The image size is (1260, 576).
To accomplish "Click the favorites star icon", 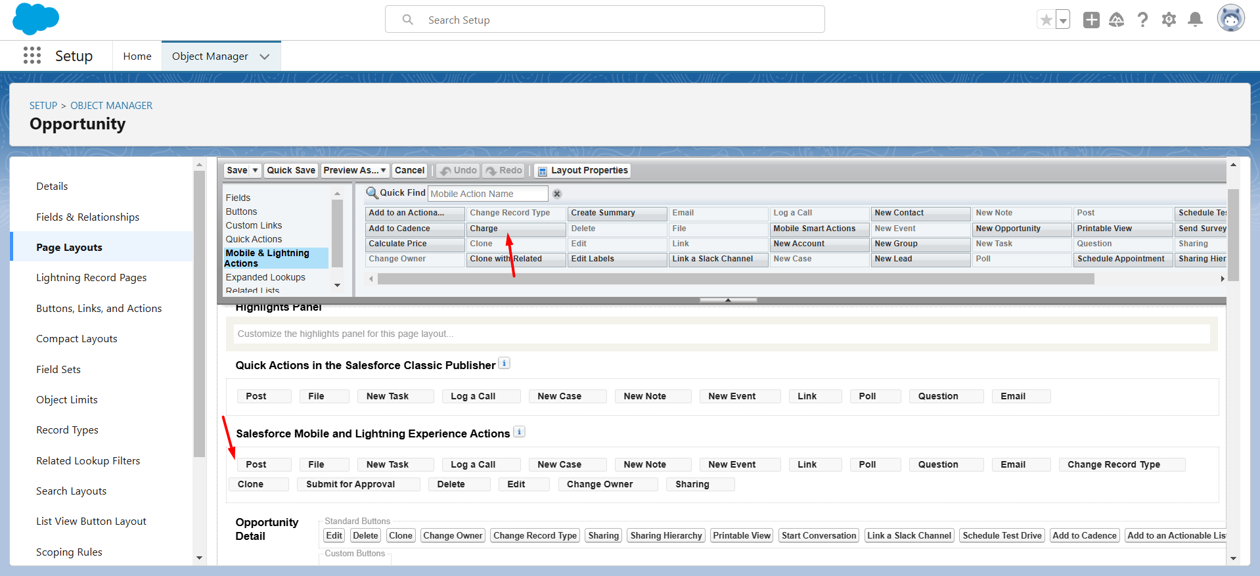I will point(1046,20).
